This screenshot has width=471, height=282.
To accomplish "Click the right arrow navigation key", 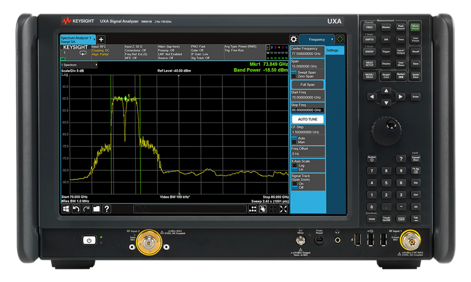I will (x=401, y=97).
